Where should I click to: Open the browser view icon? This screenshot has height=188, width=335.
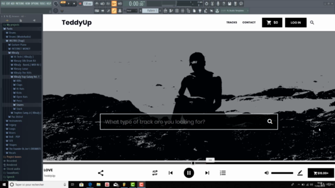tap(188, 10)
